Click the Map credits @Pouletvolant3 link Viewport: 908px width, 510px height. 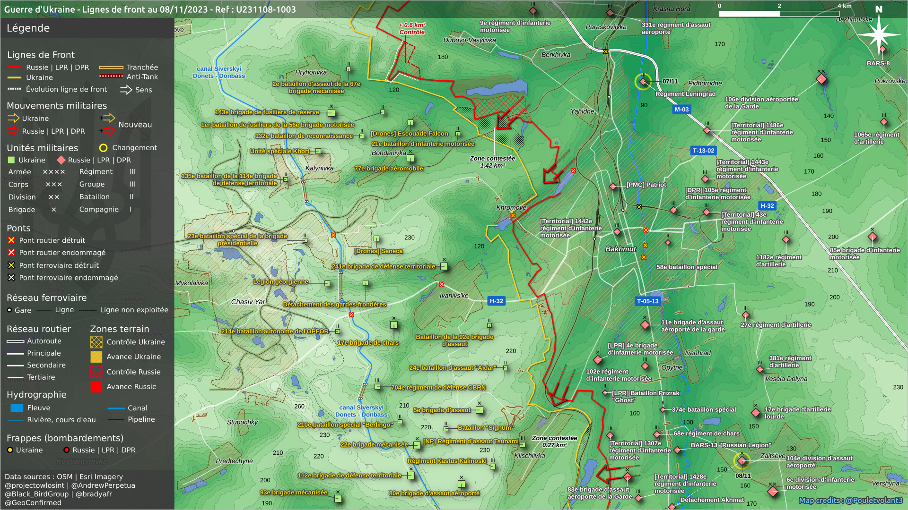click(850, 500)
